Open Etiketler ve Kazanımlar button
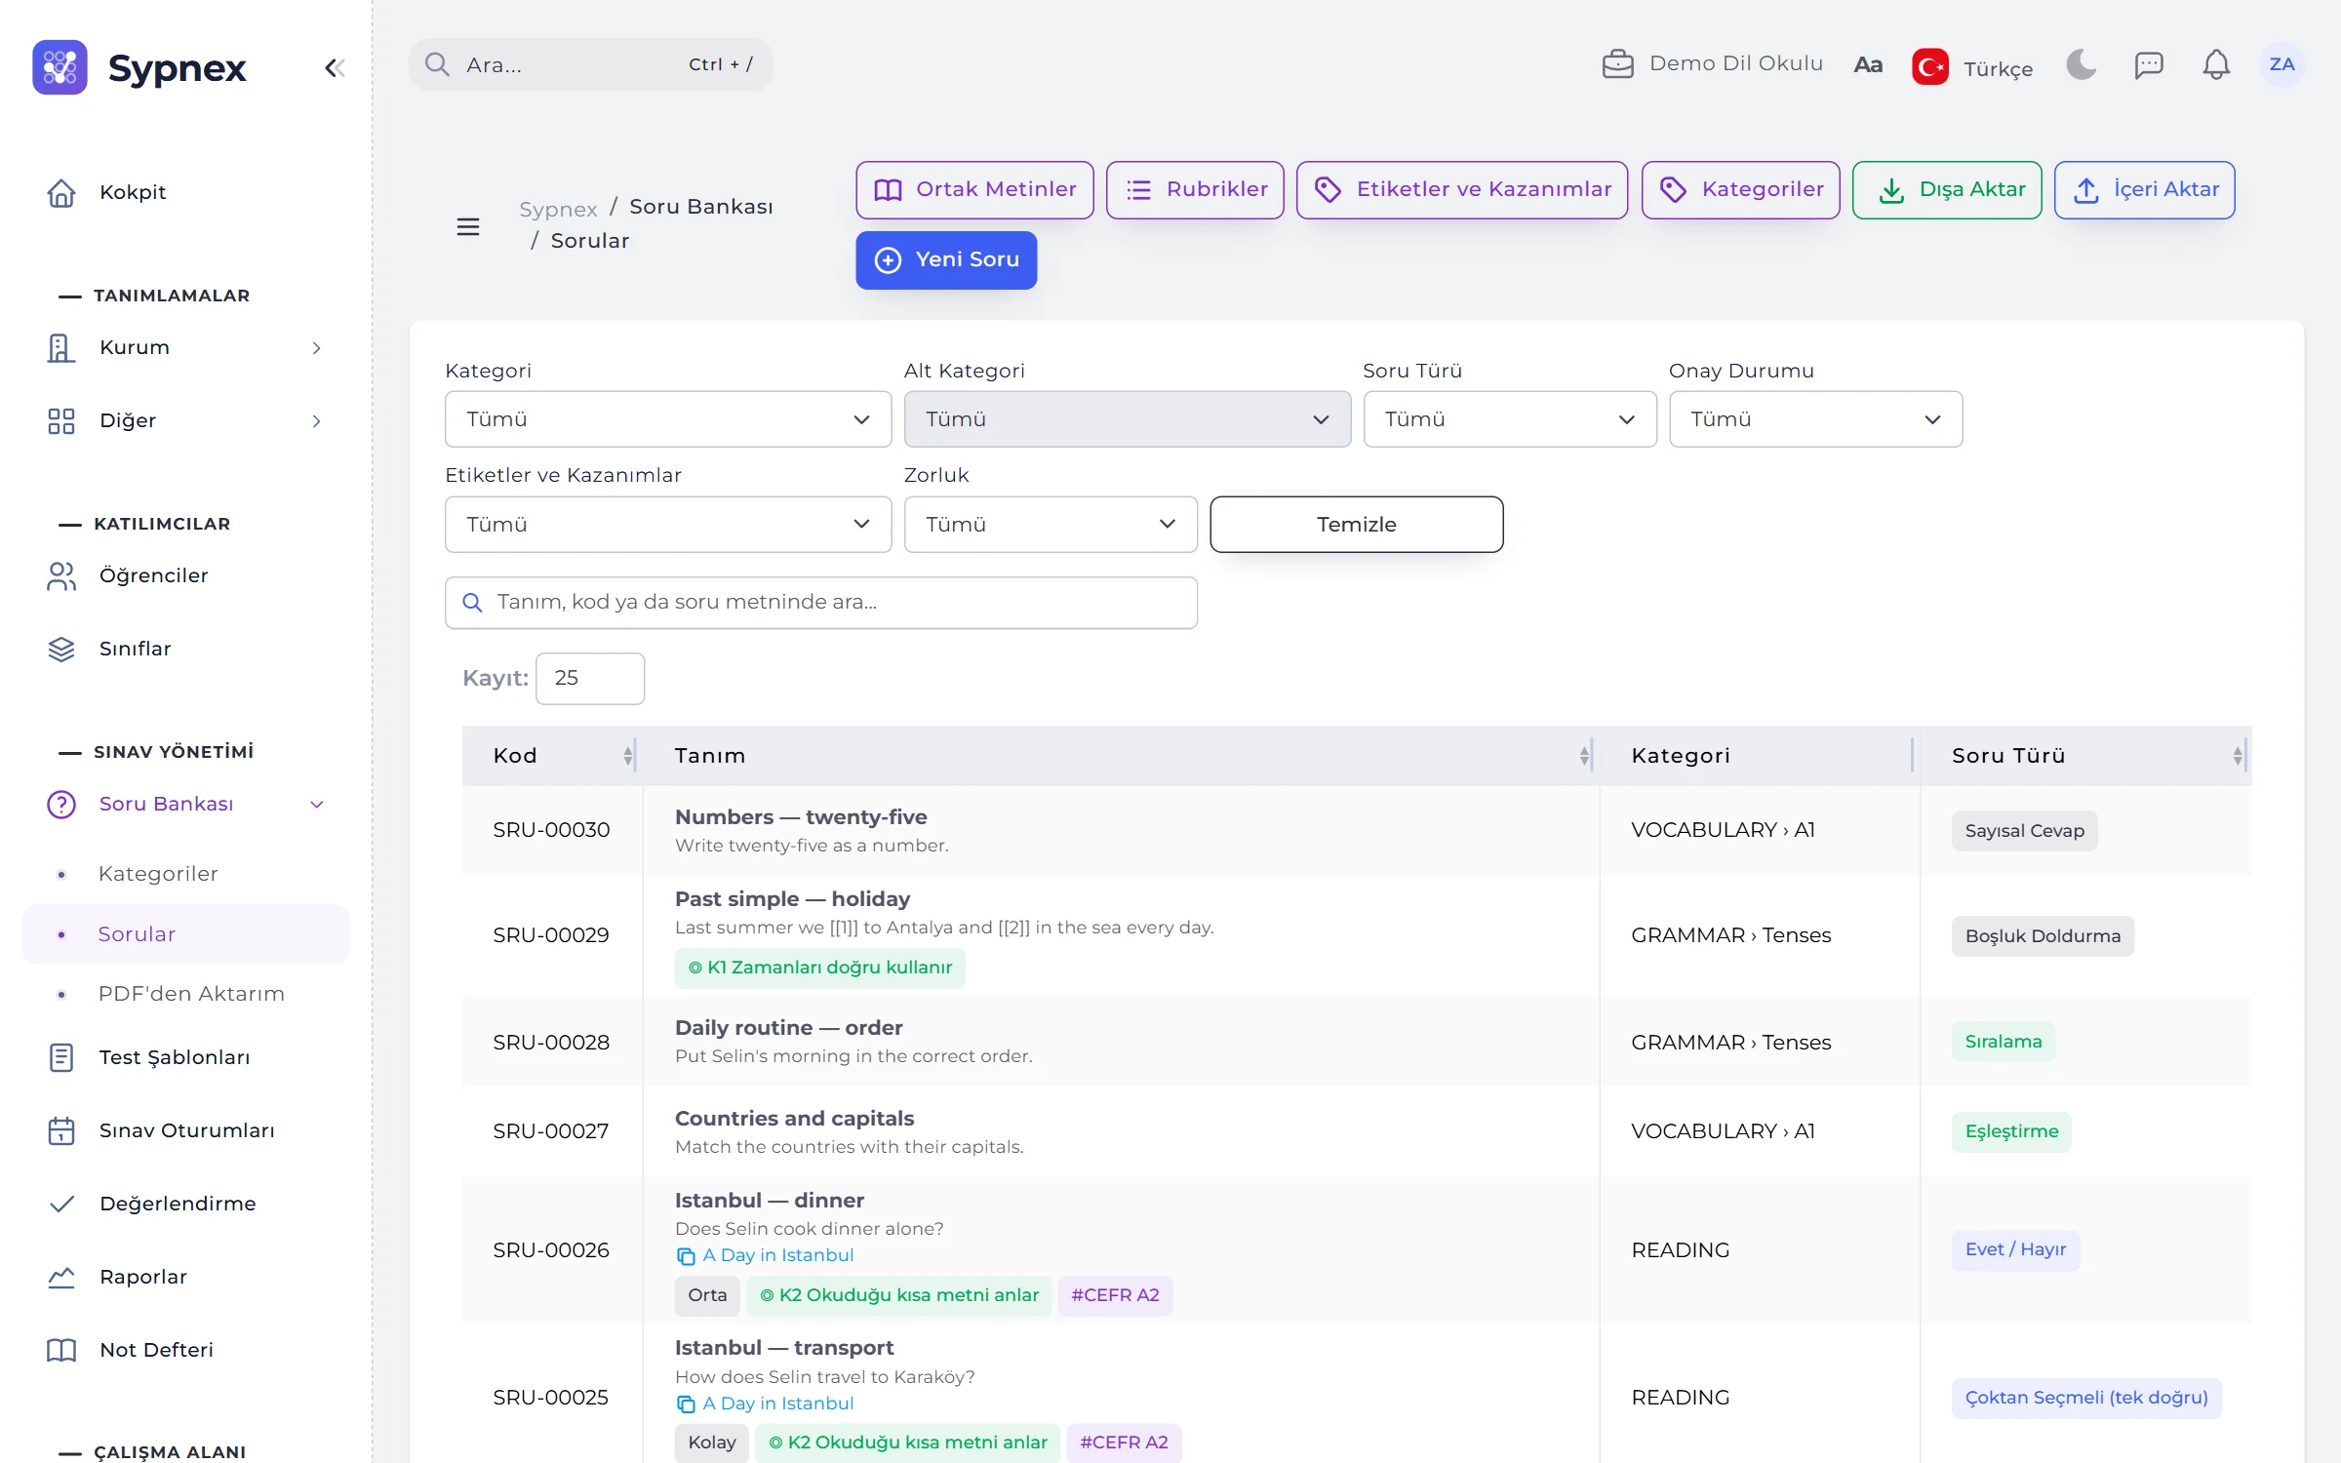This screenshot has height=1463, width=2341. (1462, 190)
